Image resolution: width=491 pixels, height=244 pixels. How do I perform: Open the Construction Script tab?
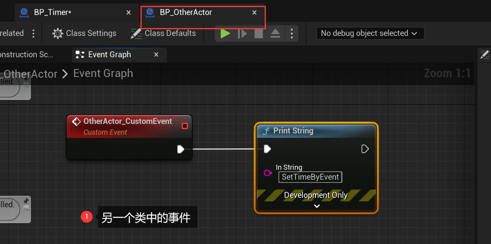tap(27, 54)
